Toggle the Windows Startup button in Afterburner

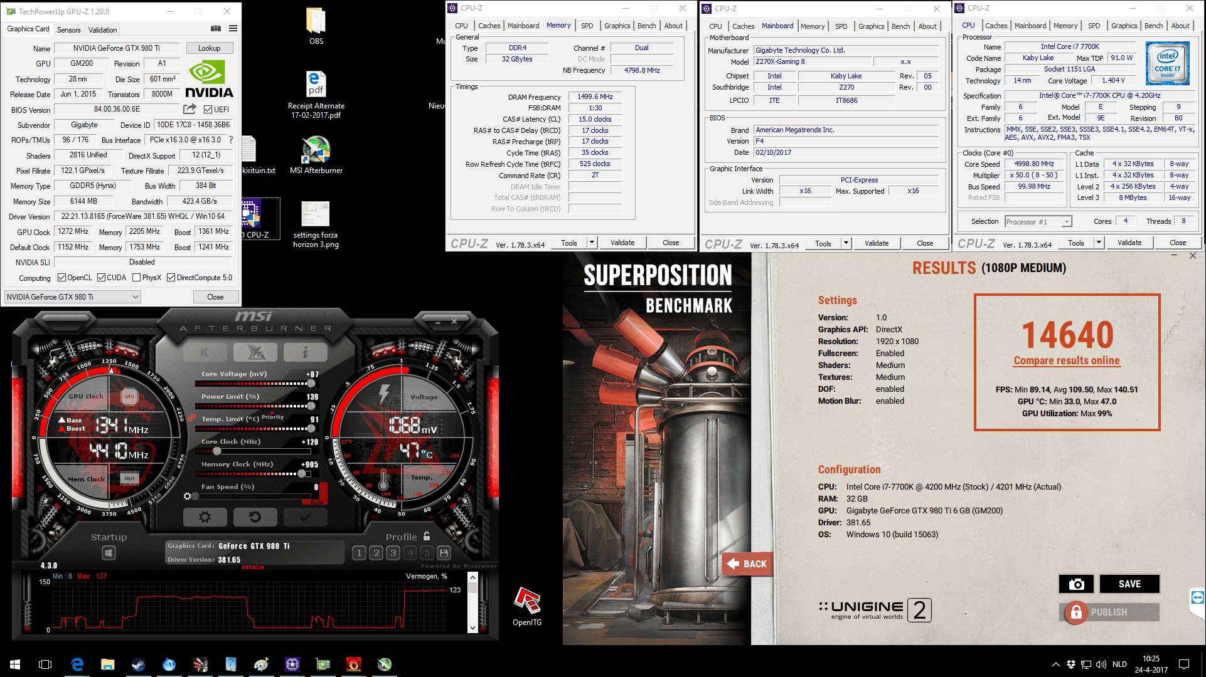tap(109, 553)
